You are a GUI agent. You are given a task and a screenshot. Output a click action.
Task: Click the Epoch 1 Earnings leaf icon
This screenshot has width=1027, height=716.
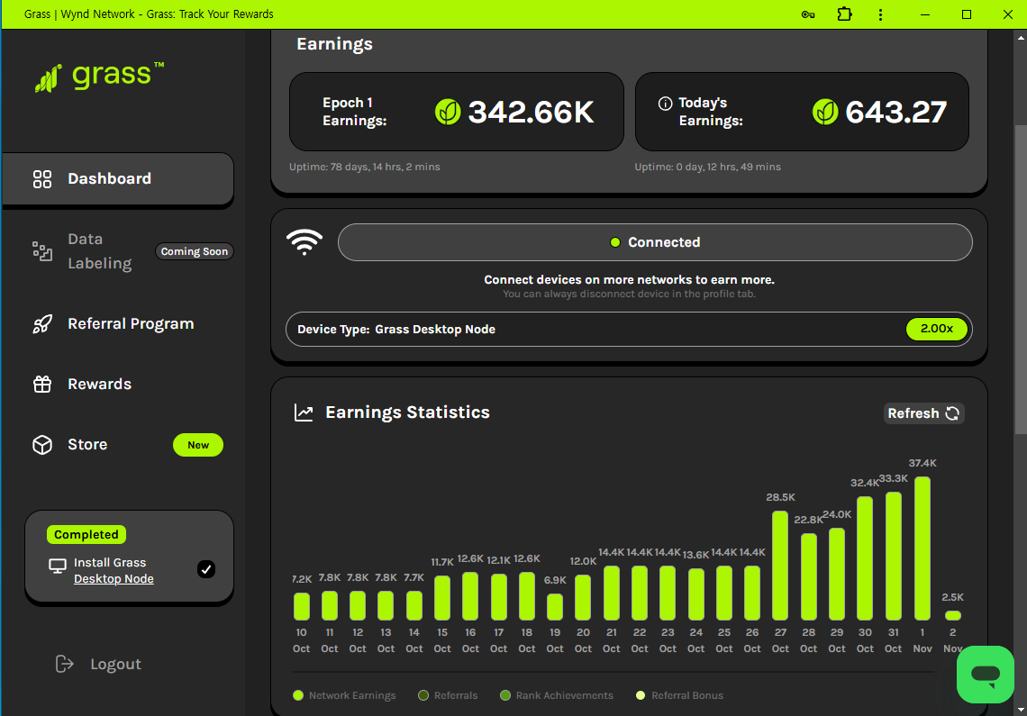tap(448, 112)
